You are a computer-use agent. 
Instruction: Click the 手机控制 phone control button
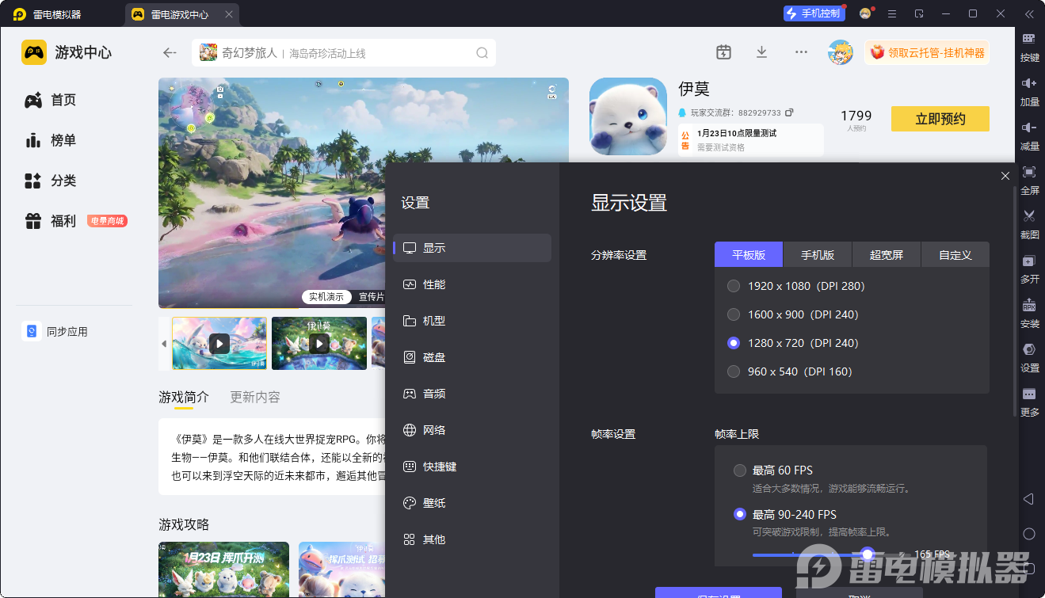point(813,13)
